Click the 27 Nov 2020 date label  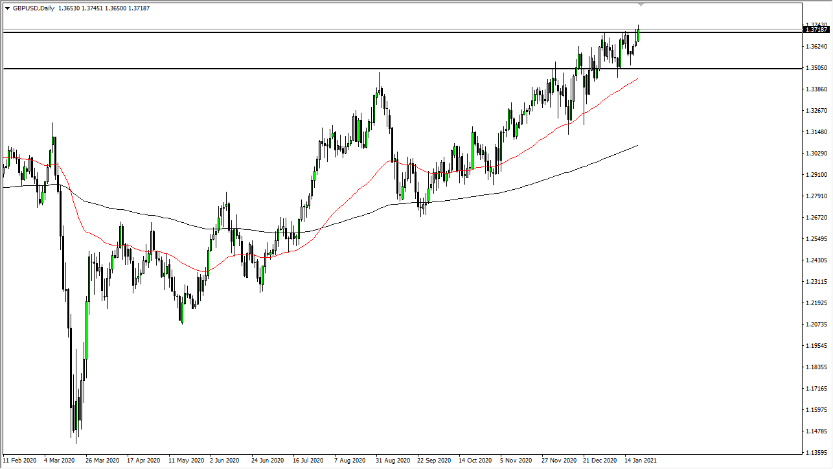[559, 459]
